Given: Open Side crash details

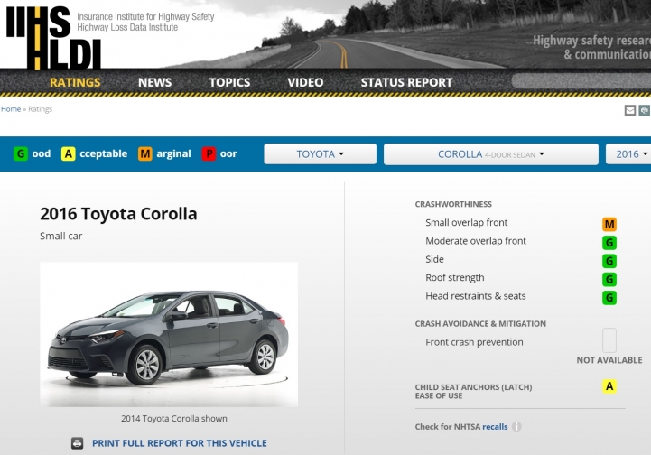Looking at the screenshot, I should 434,259.
